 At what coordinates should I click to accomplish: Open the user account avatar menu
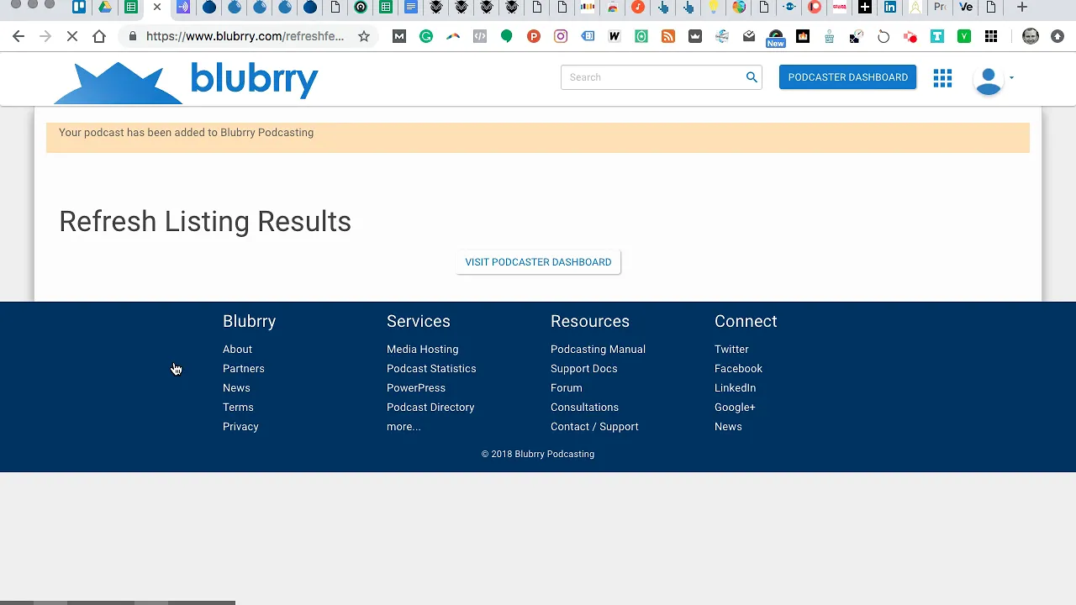pos(994,81)
